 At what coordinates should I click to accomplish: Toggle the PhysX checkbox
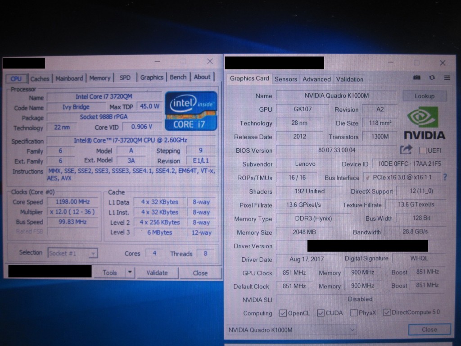[x=354, y=313]
